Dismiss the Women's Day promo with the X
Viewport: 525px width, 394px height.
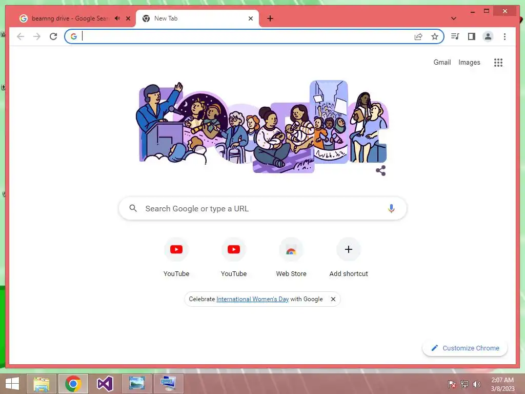[x=333, y=299]
